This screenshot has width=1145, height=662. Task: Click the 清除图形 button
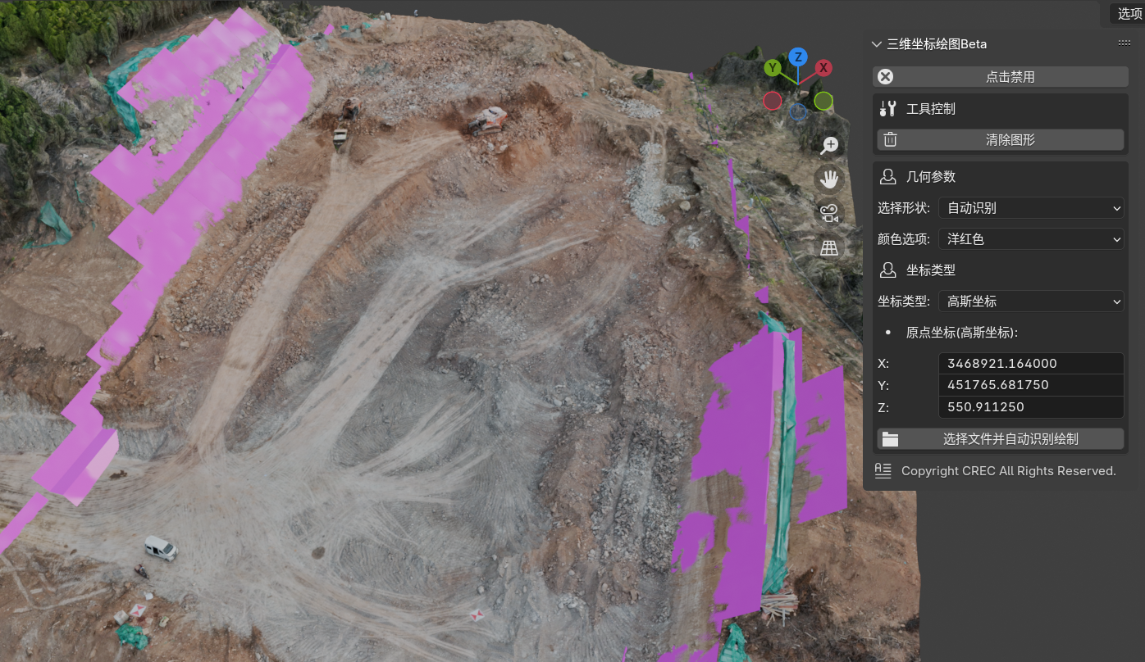pos(1000,140)
